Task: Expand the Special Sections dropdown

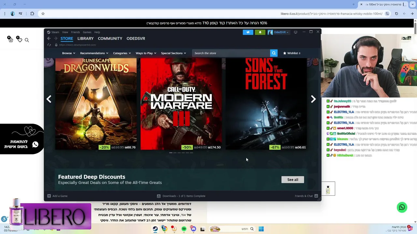Action: [173, 53]
